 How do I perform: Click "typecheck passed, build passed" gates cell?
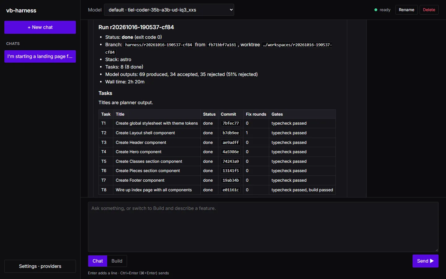coord(302,190)
